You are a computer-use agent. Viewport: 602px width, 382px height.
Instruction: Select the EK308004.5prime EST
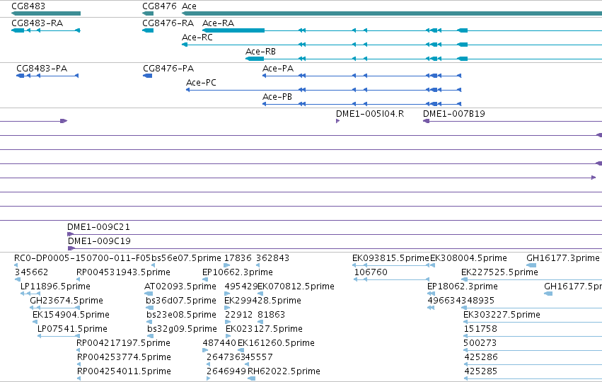(x=432, y=265)
